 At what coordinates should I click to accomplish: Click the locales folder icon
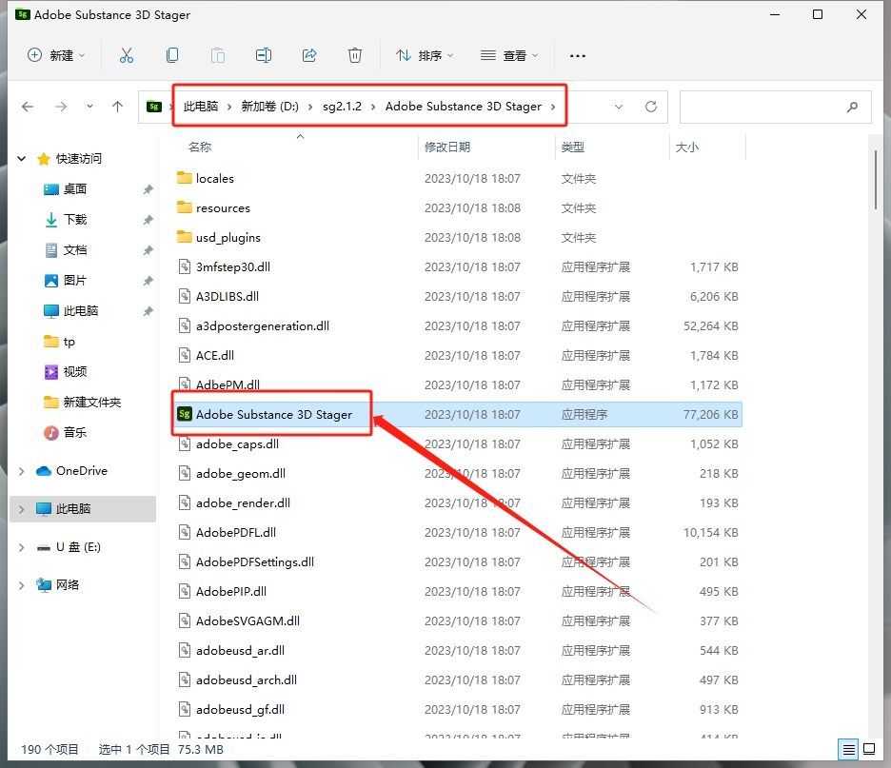point(184,178)
